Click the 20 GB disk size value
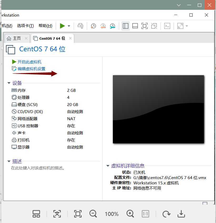 (73, 105)
